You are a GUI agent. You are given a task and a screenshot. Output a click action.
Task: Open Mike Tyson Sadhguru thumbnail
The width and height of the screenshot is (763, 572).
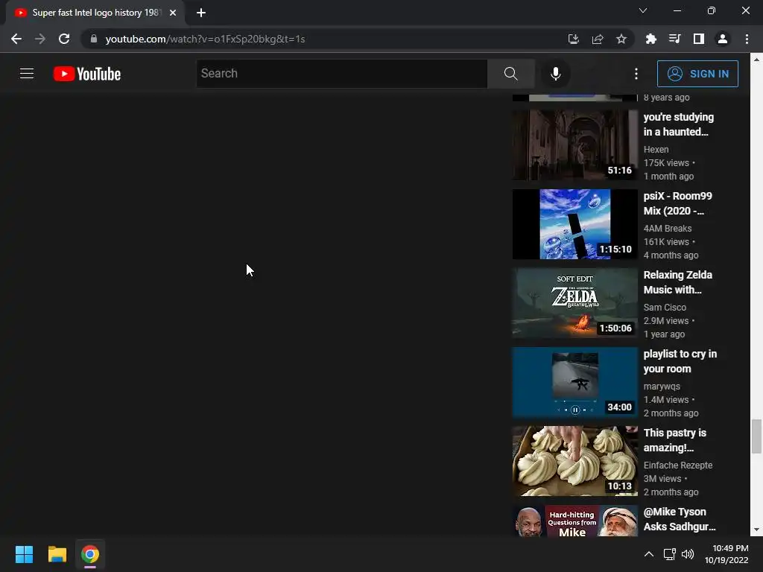[574, 521]
